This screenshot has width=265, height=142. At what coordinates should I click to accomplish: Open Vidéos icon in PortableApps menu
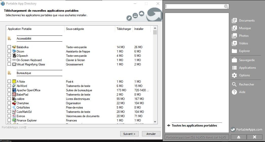[x=234, y=43]
